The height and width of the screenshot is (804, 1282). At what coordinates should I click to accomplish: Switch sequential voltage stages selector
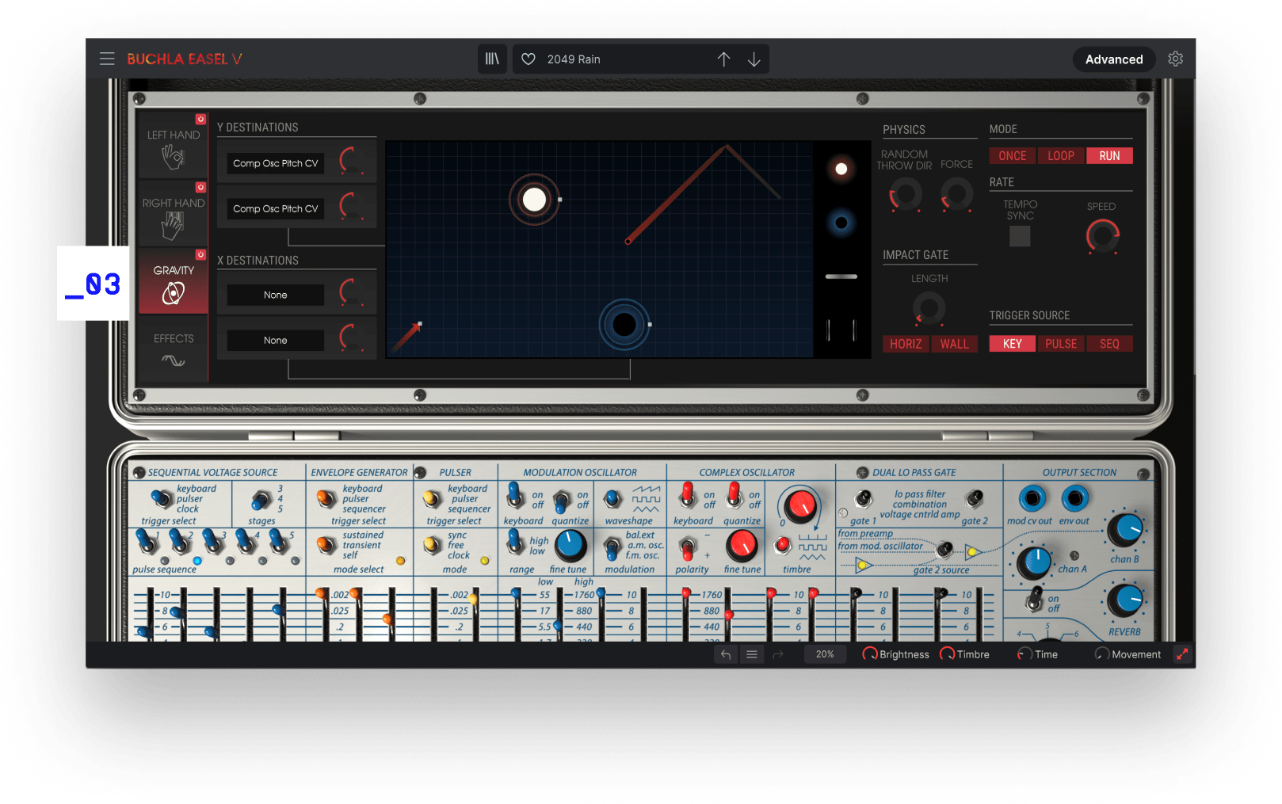click(261, 501)
